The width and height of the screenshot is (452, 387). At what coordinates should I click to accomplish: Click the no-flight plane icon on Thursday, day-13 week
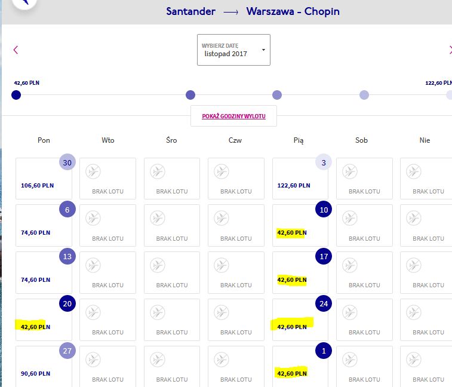222,265
